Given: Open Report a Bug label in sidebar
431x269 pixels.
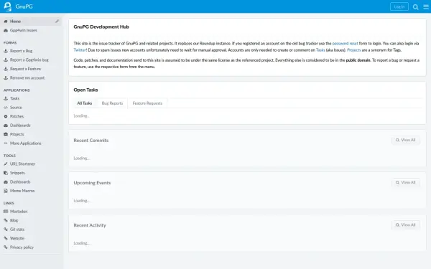Looking at the screenshot, I should pos(21,51).
